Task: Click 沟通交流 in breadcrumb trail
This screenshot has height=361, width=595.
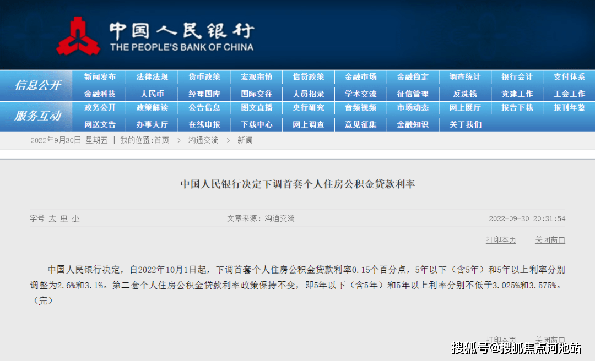Action: click(x=203, y=140)
